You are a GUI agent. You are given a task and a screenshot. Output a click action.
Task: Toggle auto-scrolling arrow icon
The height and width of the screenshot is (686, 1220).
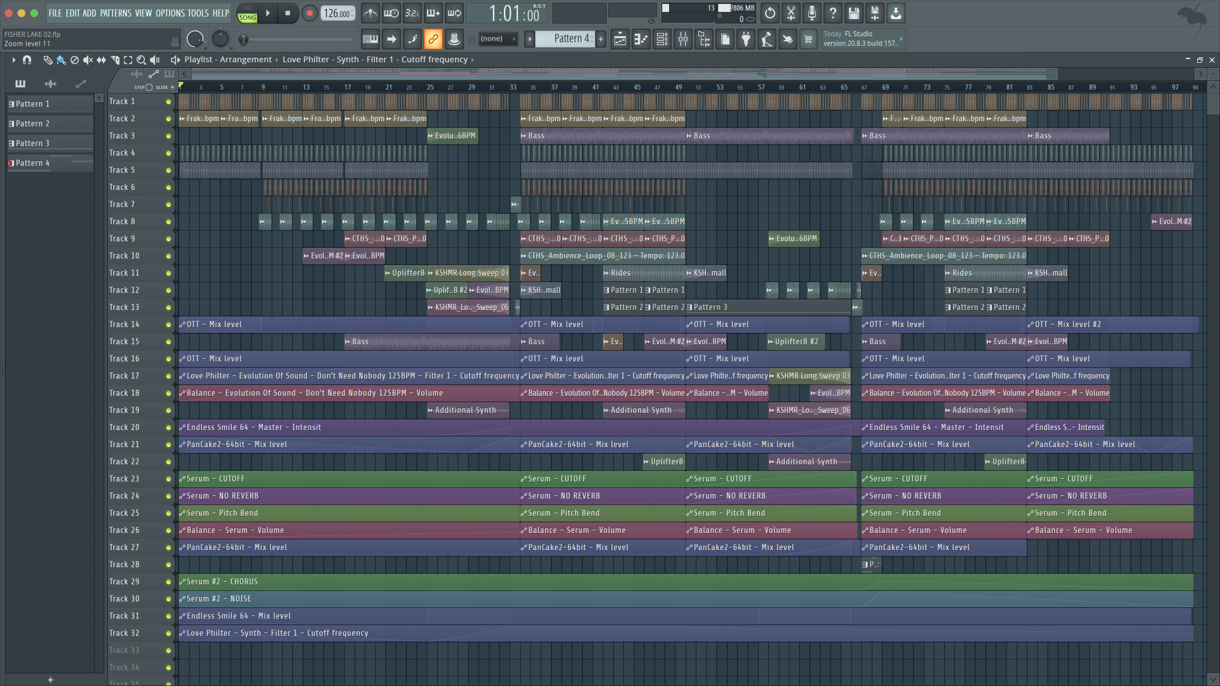[391, 39]
